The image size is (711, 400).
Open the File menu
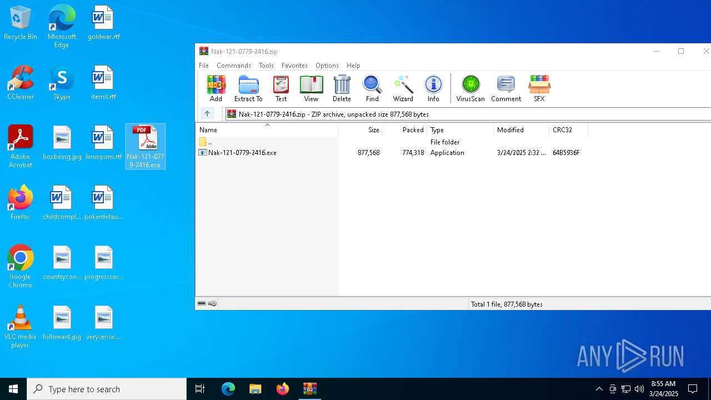tap(204, 65)
